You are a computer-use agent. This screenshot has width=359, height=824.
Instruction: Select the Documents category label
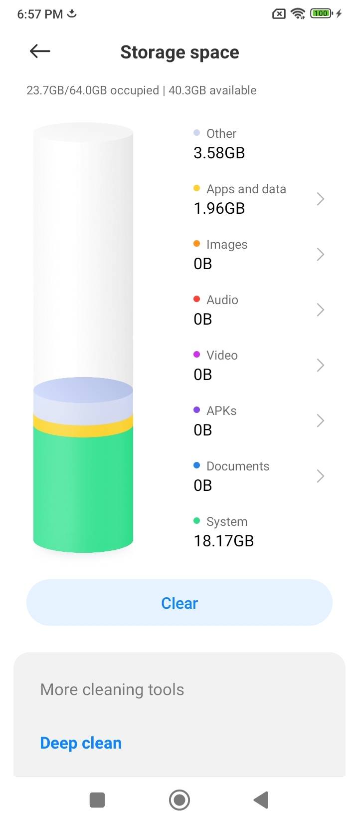coord(238,466)
